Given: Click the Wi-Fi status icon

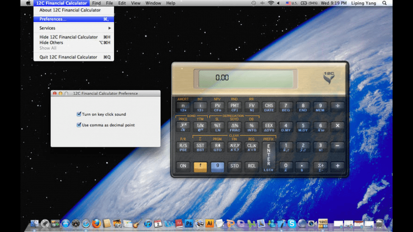Looking at the screenshot, I should [271, 3].
